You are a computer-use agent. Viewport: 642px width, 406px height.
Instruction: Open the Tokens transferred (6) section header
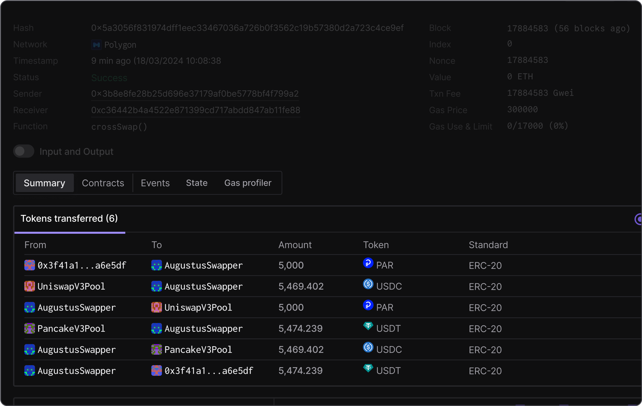[69, 219]
